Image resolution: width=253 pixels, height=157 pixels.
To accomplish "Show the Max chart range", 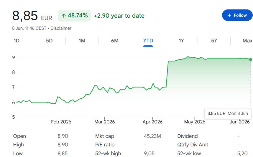I will click(247, 41).
